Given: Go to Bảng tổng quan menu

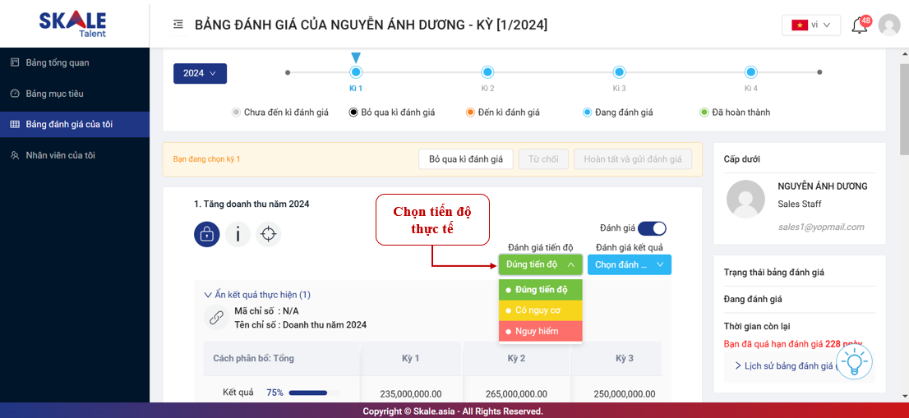Looking at the screenshot, I should (x=58, y=62).
